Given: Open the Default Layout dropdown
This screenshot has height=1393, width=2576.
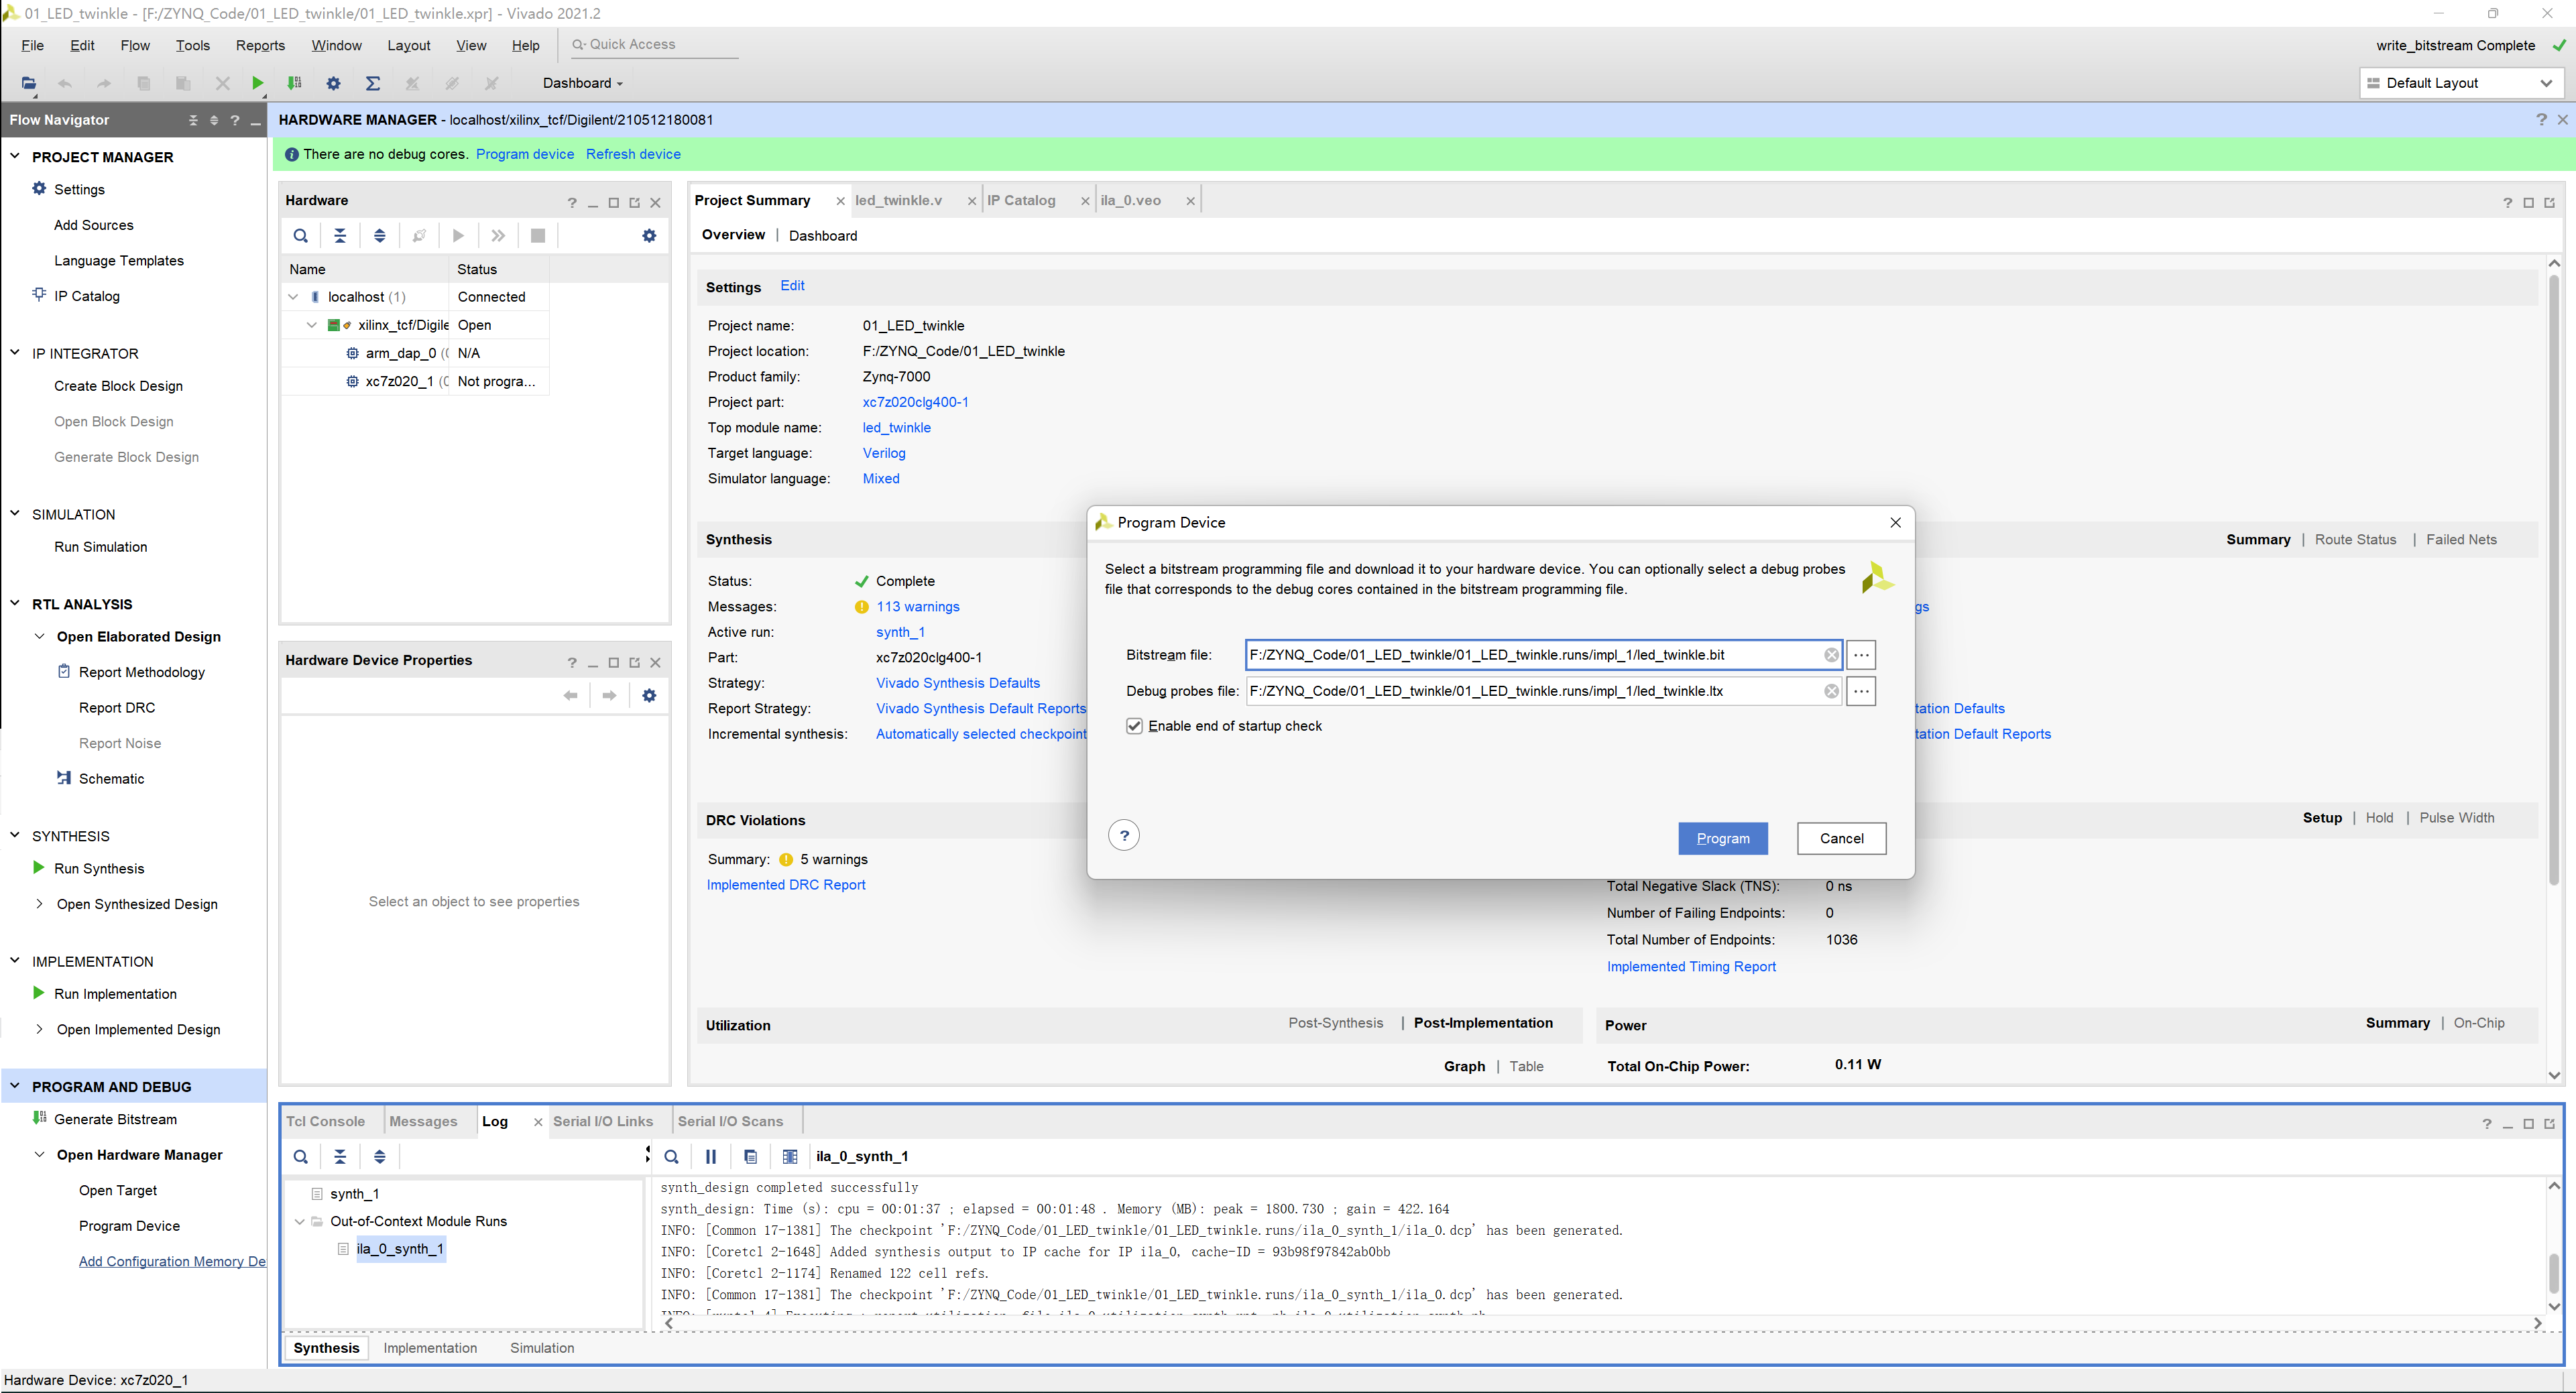Looking at the screenshot, I should [x=2462, y=83].
